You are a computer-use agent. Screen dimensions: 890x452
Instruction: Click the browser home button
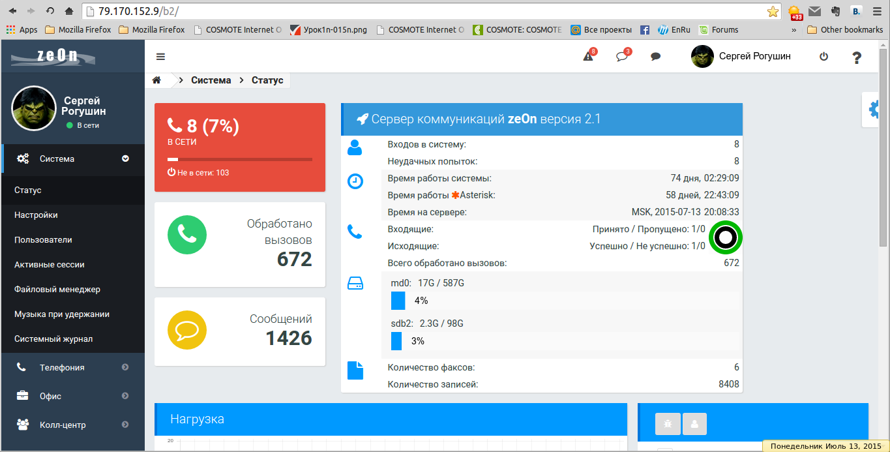69,12
